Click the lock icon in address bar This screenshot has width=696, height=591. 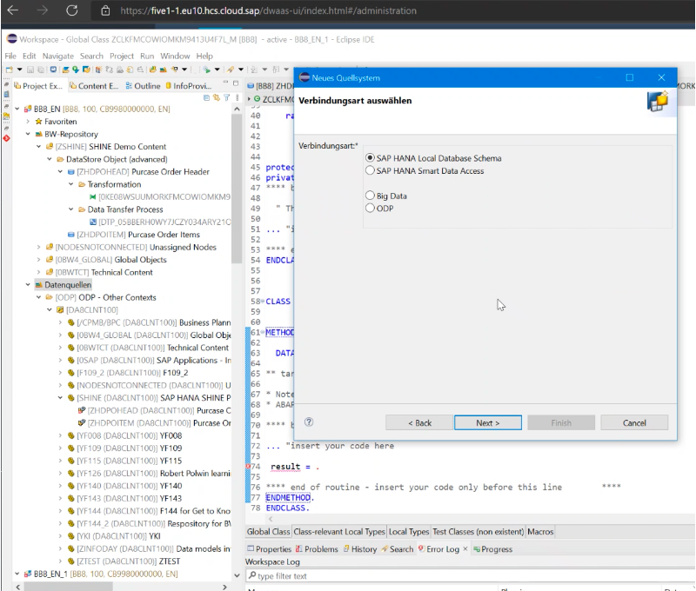tap(105, 10)
